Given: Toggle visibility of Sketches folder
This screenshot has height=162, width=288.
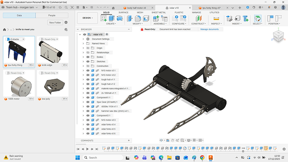Looking at the screenshot, I should pyautogui.click(x=88, y=61).
